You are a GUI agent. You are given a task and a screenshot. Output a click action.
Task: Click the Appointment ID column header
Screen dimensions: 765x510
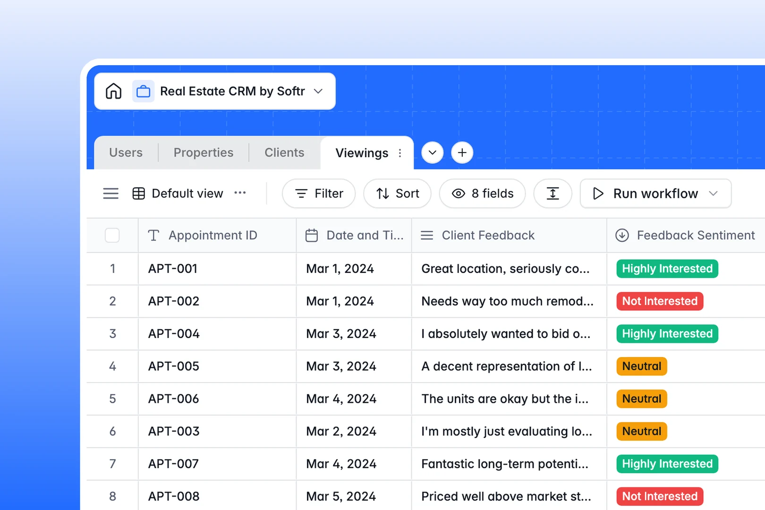pos(217,235)
